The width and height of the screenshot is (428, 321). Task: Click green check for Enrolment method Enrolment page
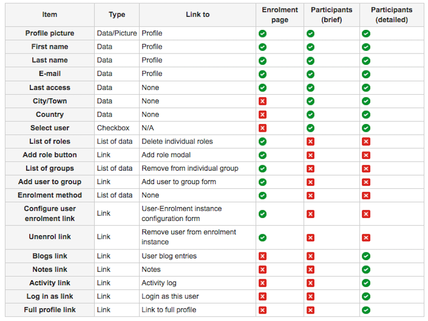(x=263, y=195)
